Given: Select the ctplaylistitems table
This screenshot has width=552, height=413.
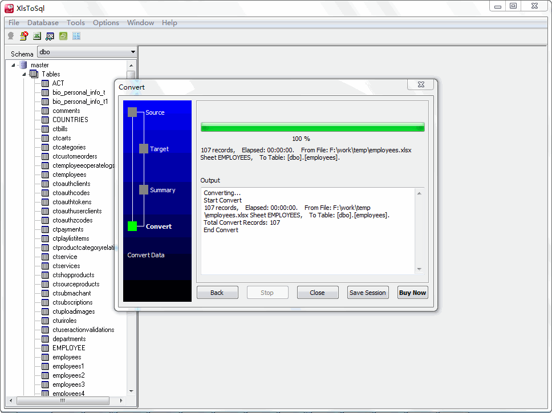Looking at the screenshot, I should [71, 238].
